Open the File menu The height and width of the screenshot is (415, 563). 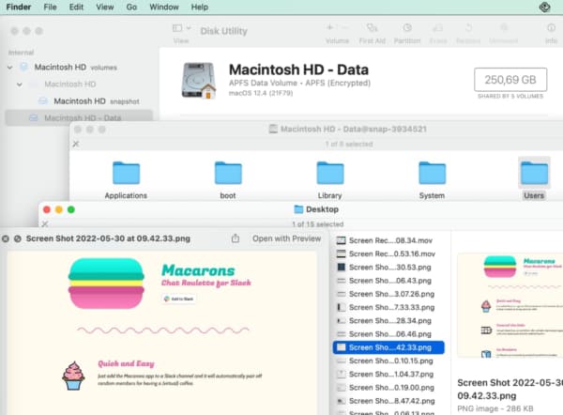coord(50,7)
